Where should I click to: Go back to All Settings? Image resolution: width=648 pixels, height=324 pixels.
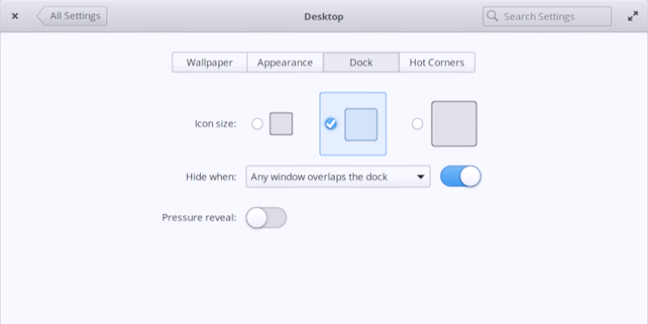point(72,16)
